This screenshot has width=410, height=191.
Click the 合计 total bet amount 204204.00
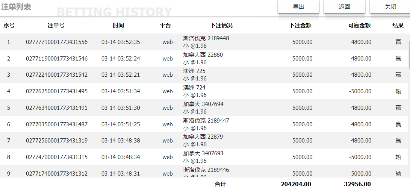click(296, 184)
